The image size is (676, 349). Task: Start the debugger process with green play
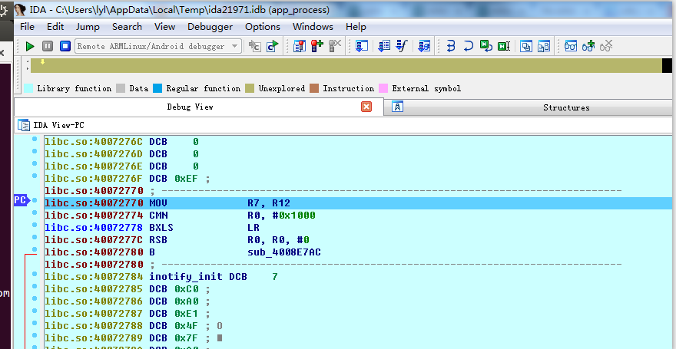pyautogui.click(x=30, y=46)
